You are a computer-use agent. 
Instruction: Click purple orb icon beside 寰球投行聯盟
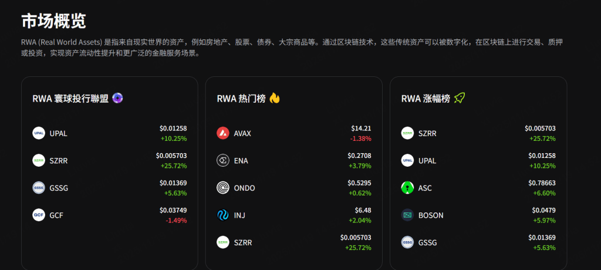tap(117, 98)
